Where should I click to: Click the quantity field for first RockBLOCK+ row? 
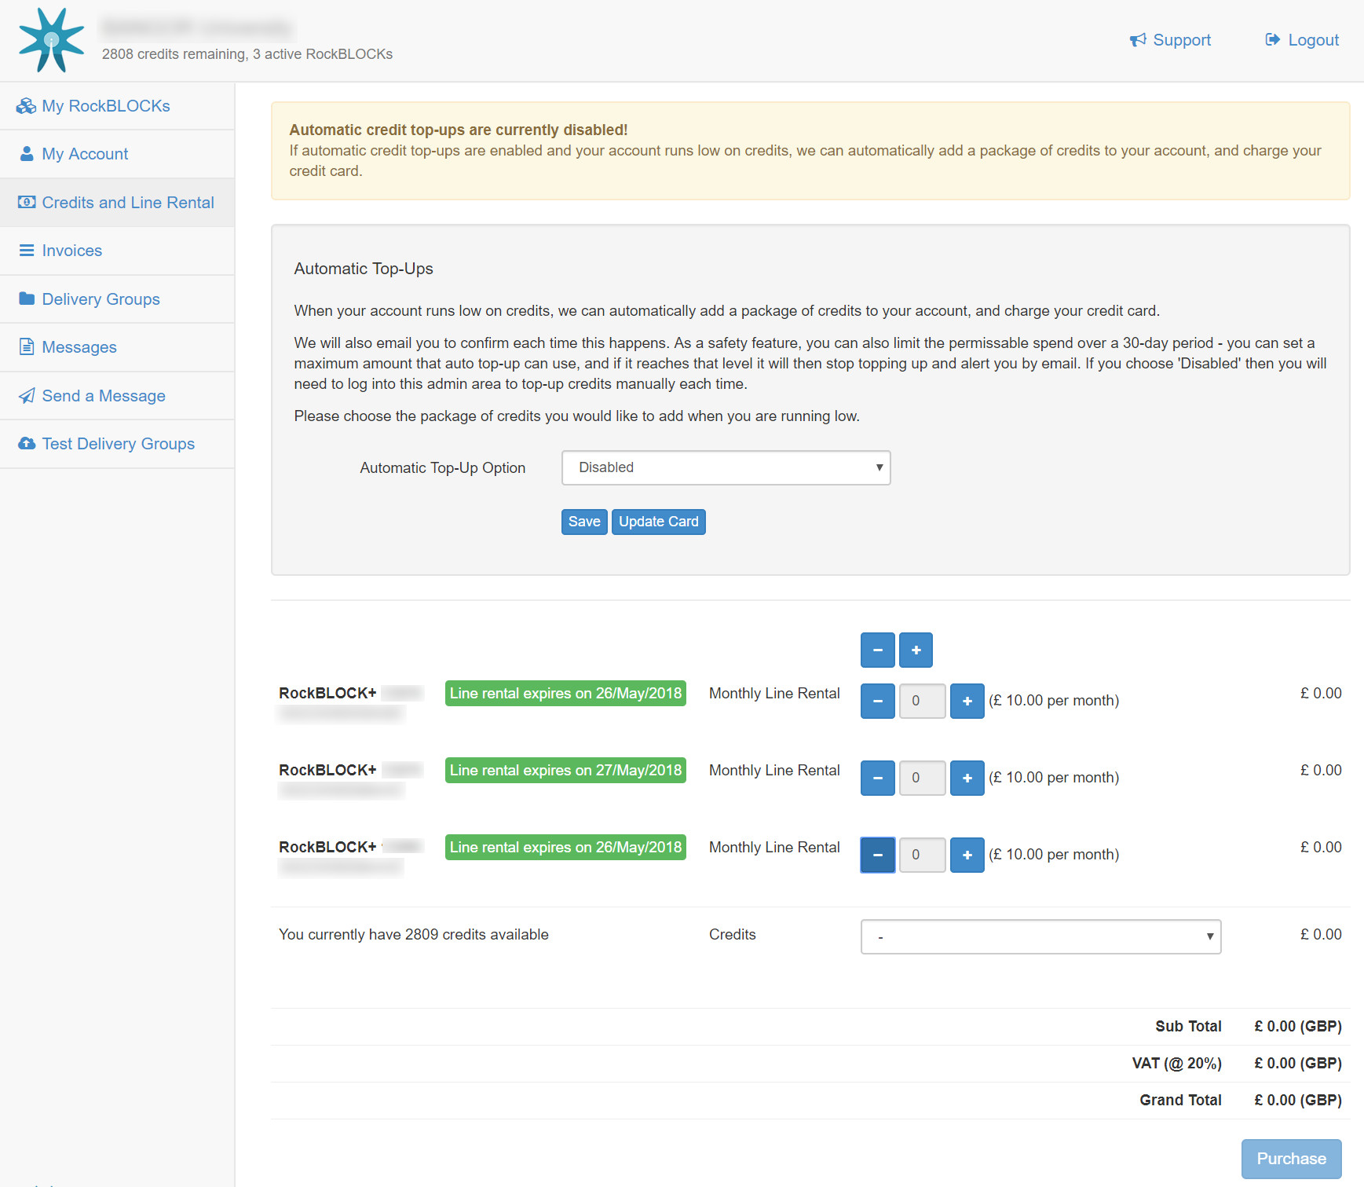pyautogui.click(x=922, y=701)
